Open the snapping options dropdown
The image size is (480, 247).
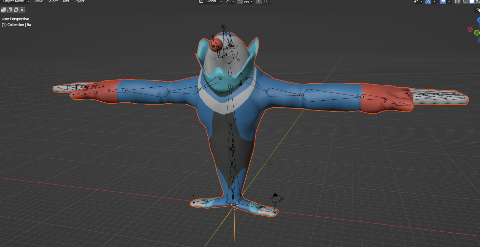coord(249,2)
